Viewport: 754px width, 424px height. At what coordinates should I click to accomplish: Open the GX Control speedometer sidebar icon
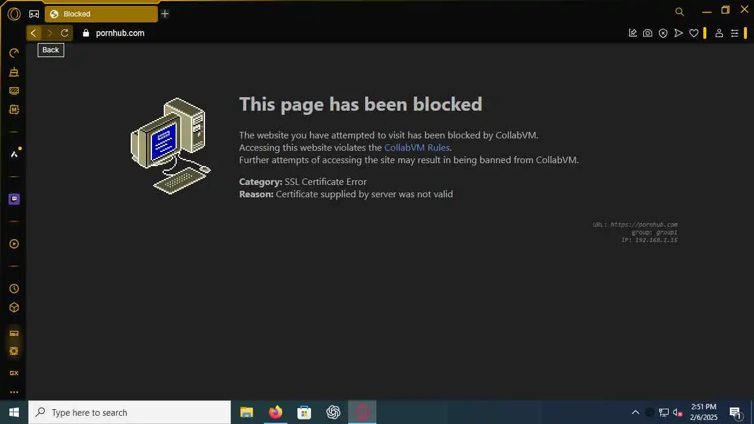pyautogui.click(x=14, y=54)
